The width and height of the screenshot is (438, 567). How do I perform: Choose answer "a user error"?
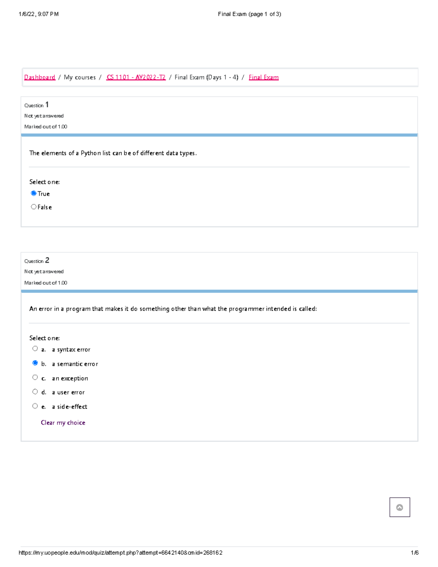35,391
